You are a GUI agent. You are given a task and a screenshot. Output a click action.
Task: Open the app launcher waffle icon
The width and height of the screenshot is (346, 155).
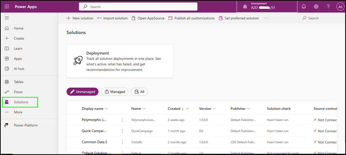point(7,7)
